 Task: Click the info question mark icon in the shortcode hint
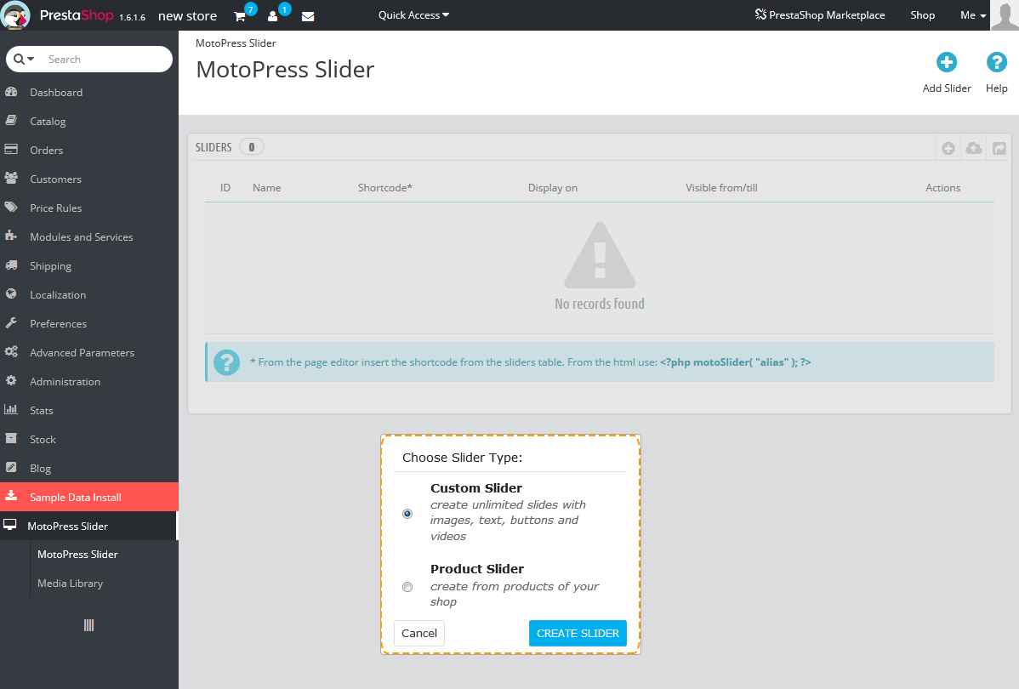227,362
